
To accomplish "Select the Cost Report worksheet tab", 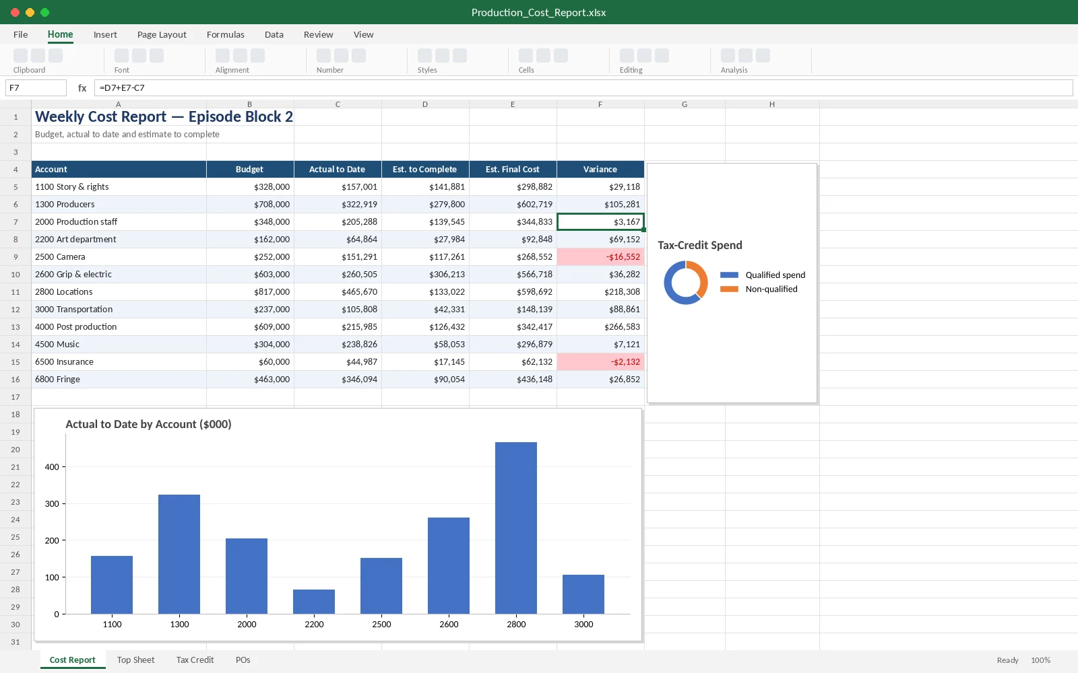I will pos(73,660).
